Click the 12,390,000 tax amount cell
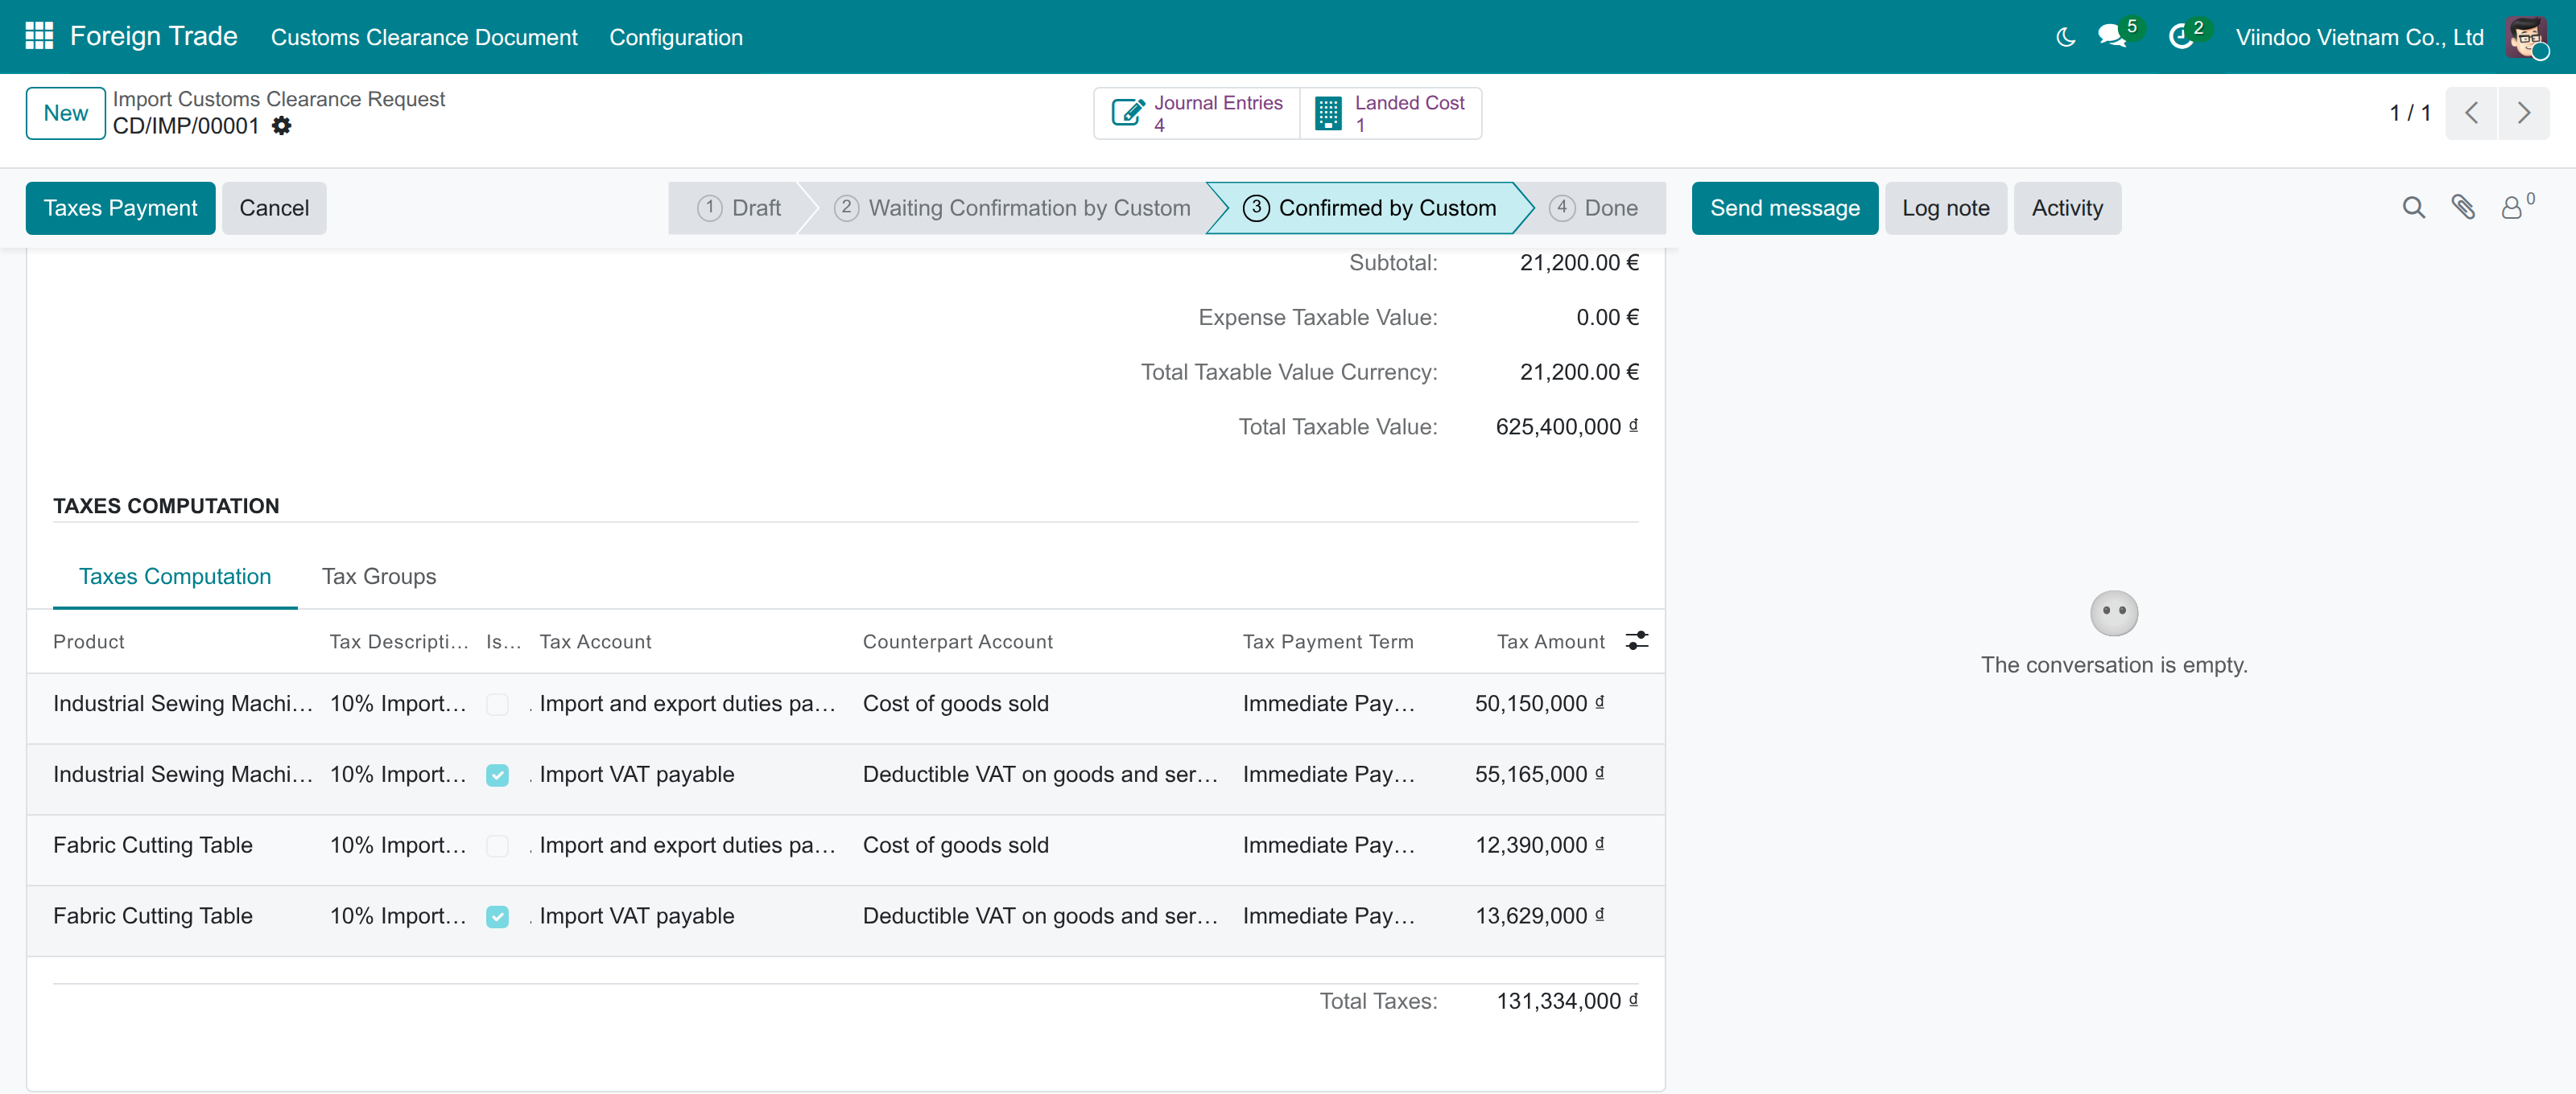The height and width of the screenshot is (1094, 2576). tap(1539, 845)
